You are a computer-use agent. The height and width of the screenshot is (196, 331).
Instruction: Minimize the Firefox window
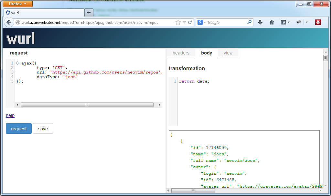[301, 4]
